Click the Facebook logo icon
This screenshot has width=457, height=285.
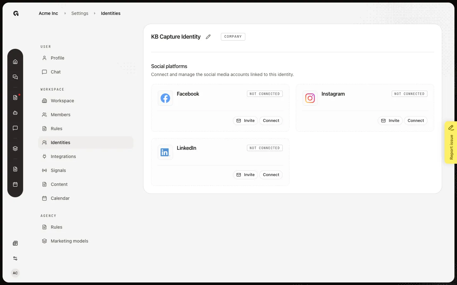[x=165, y=98]
